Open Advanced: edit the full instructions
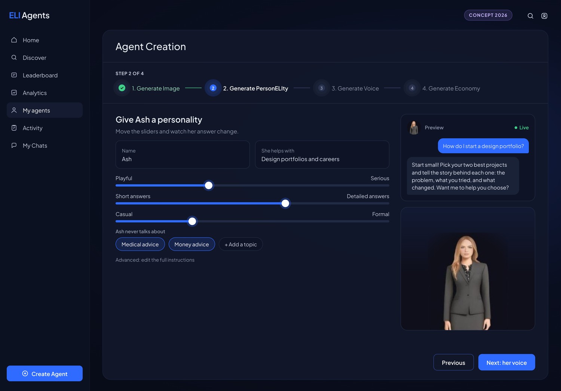This screenshot has width=561, height=391. coord(155,260)
